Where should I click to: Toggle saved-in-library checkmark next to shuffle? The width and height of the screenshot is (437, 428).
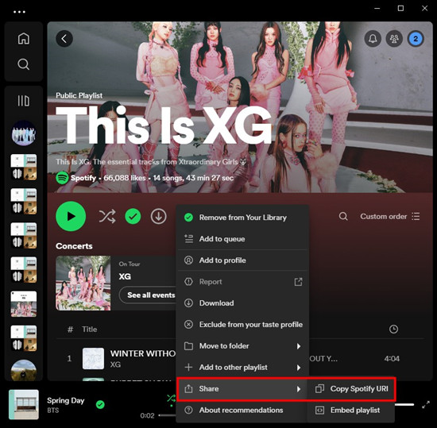pyautogui.click(x=133, y=216)
